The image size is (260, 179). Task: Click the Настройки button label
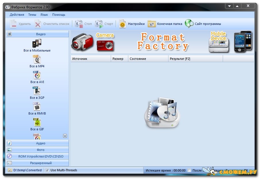[x=136, y=24]
